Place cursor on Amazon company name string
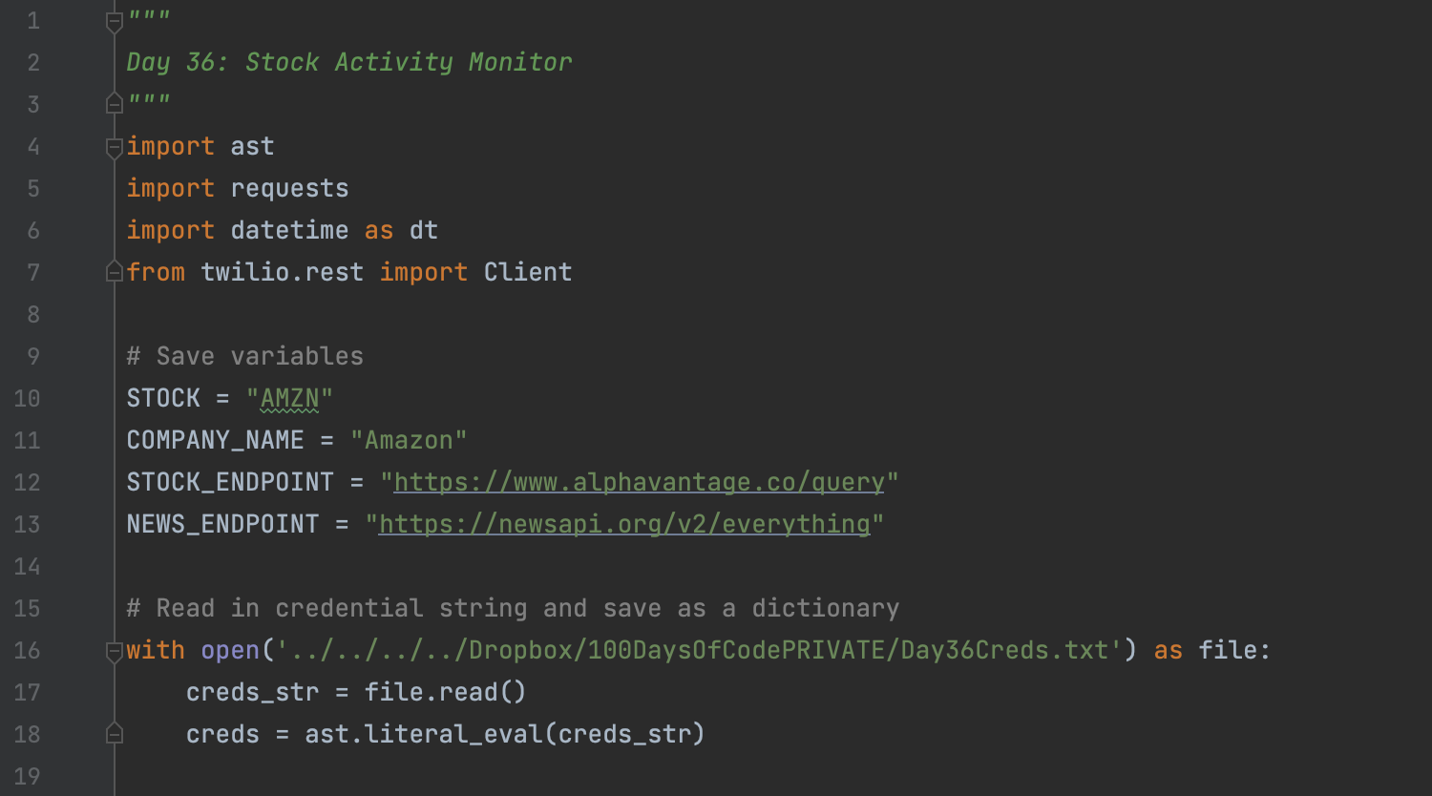 point(409,440)
